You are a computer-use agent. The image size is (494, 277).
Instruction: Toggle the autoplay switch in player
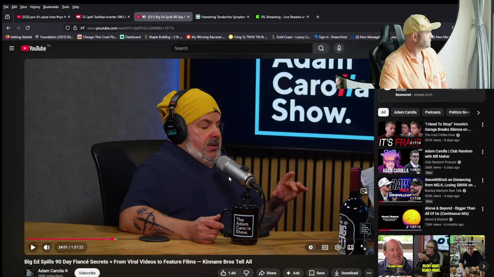[311, 247]
